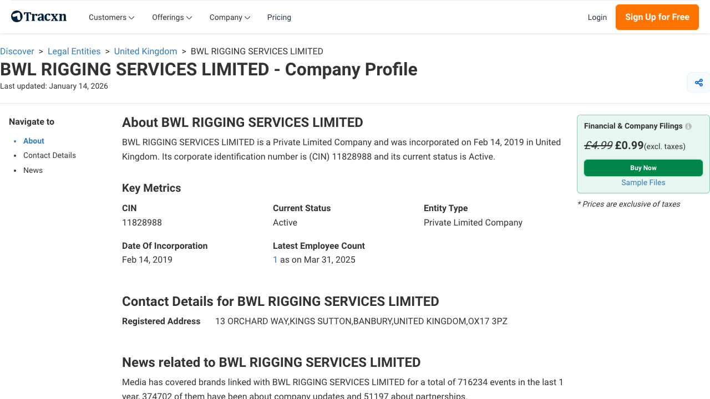This screenshot has height=399, width=710.
Task: Click the share icon beside the page title
Action: [x=698, y=82]
